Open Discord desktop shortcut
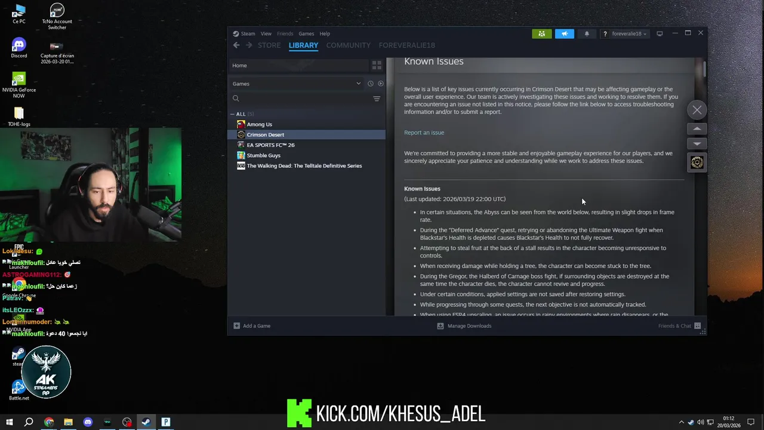Image resolution: width=764 pixels, height=430 pixels. (x=19, y=48)
